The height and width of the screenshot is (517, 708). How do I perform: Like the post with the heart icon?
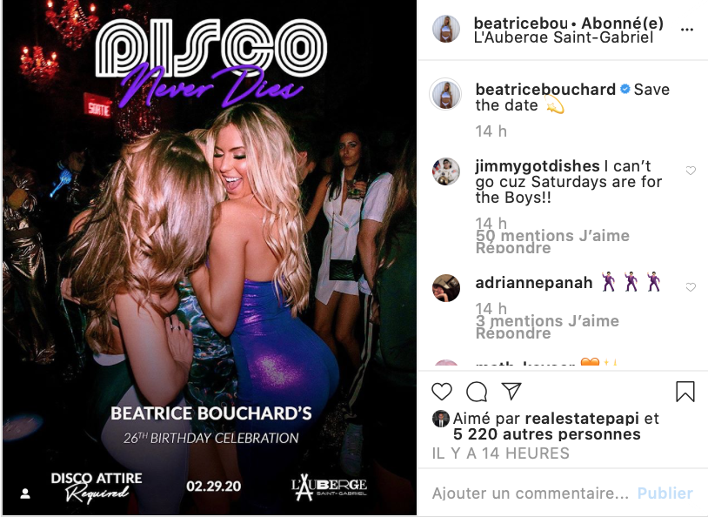pyautogui.click(x=442, y=392)
